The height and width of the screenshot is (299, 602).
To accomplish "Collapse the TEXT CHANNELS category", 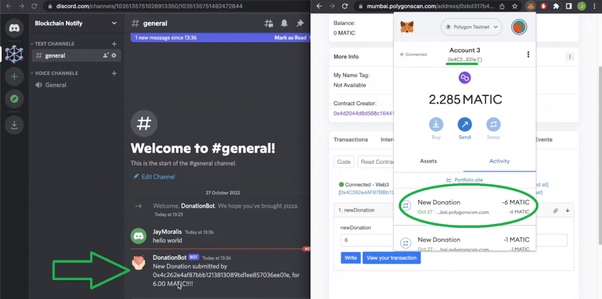I will (x=54, y=44).
